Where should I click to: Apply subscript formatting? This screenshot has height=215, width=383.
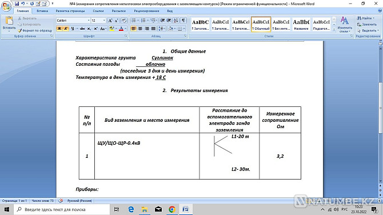click(89, 29)
